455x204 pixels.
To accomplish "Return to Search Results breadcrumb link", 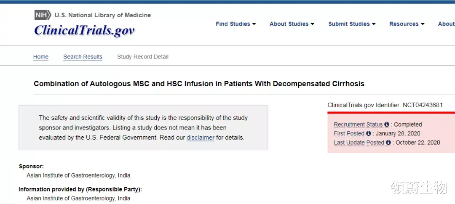I will click(83, 57).
